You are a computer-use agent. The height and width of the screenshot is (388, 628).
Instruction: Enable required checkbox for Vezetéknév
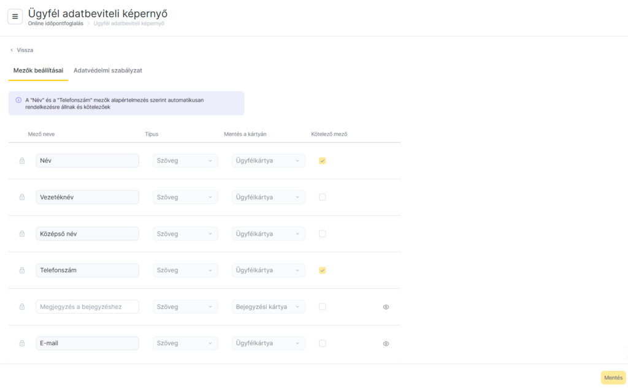[x=323, y=197]
